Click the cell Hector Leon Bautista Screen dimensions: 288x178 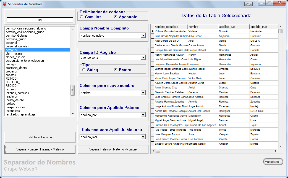(x=171, y=74)
